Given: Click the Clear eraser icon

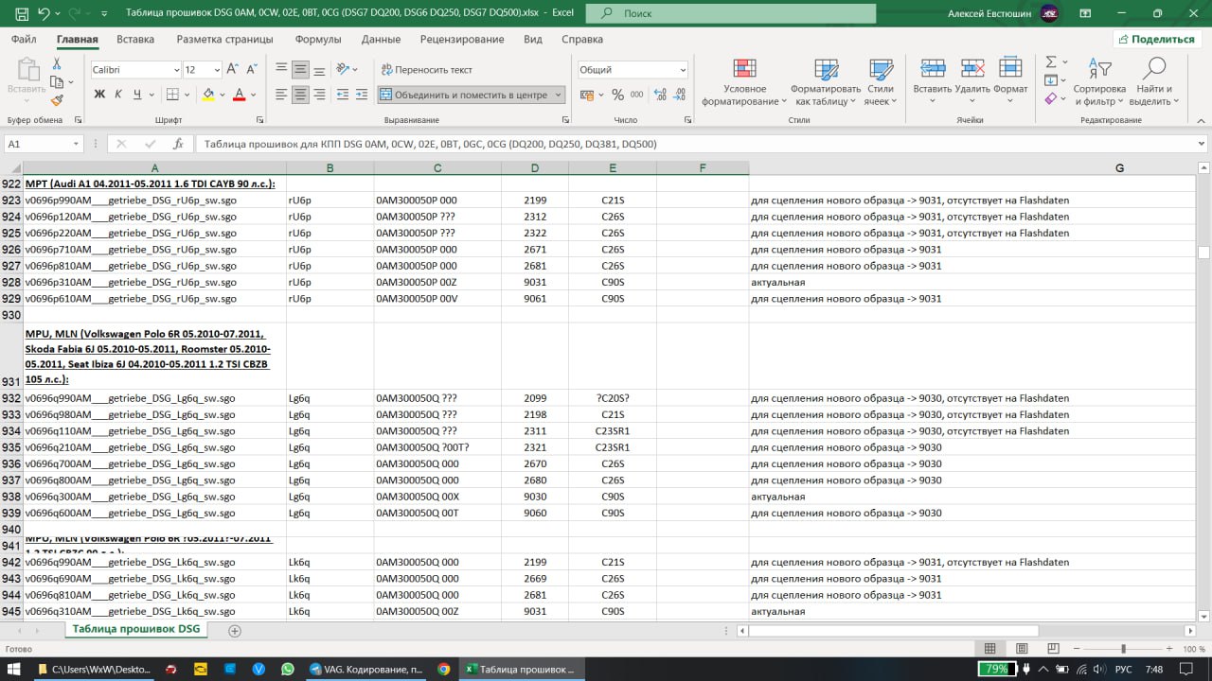Looking at the screenshot, I should coord(1051,98).
